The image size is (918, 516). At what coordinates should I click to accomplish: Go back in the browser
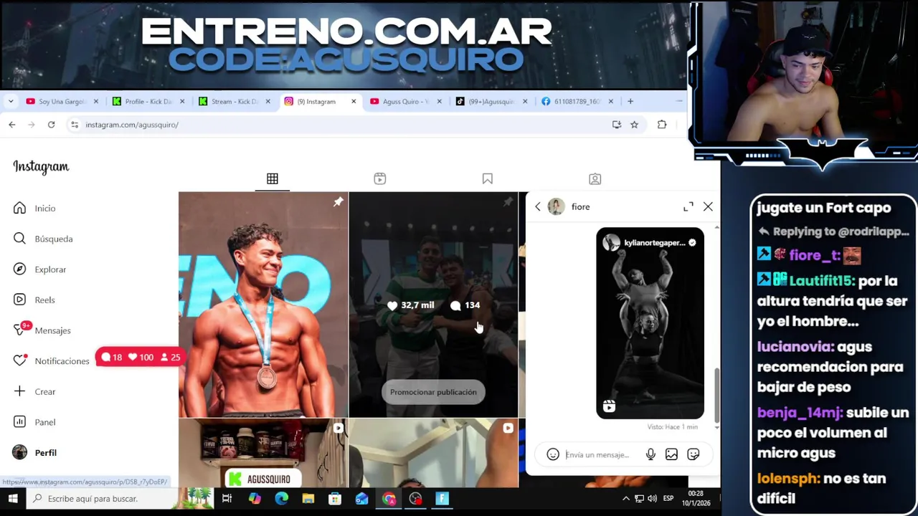(11, 125)
